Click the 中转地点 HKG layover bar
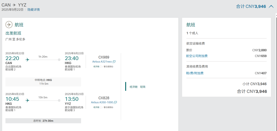Image resolution: width=277 pixels, height=131 pixels. pos(43,82)
